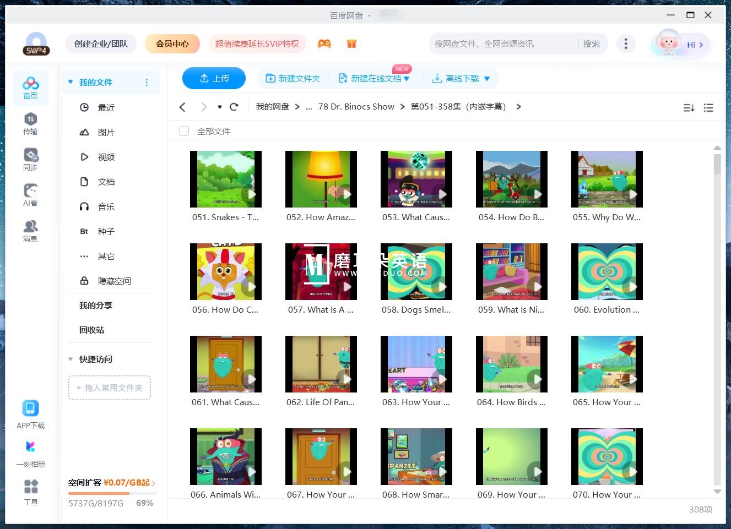Click the 上传 upload button
The height and width of the screenshot is (529, 731).
[x=214, y=78]
